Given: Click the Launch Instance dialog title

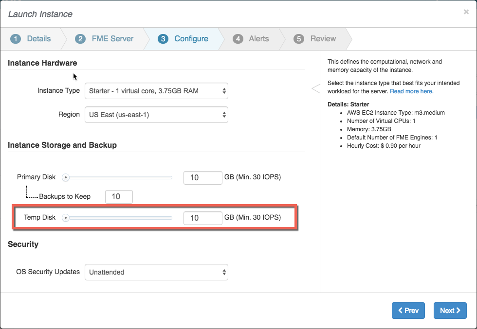Looking at the screenshot, I should coord(40,14).
